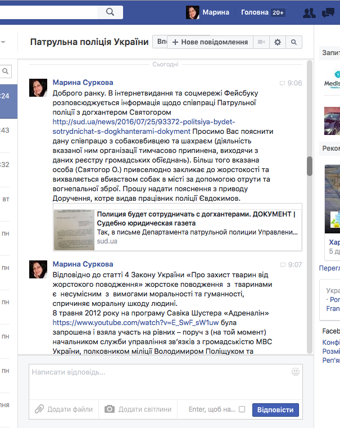Go to Головна in top bar
340x428 pixels.
pos(255,12)
